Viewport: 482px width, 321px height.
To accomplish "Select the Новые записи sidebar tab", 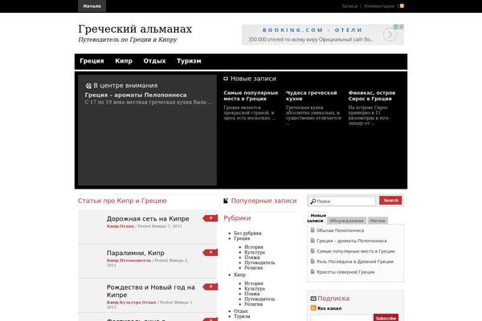I will point(317,217).
